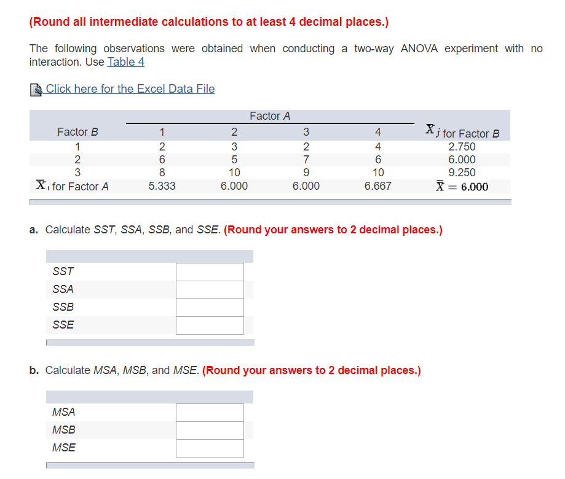Click inside the SSE answer field
The image size is (565, 479).
pos(209,325)
